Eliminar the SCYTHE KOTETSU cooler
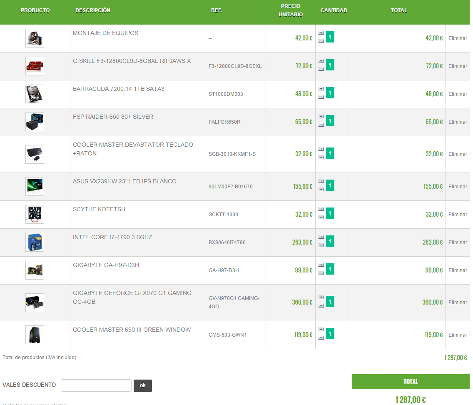This screenshot has width=473, height=405. coord(458,215)
